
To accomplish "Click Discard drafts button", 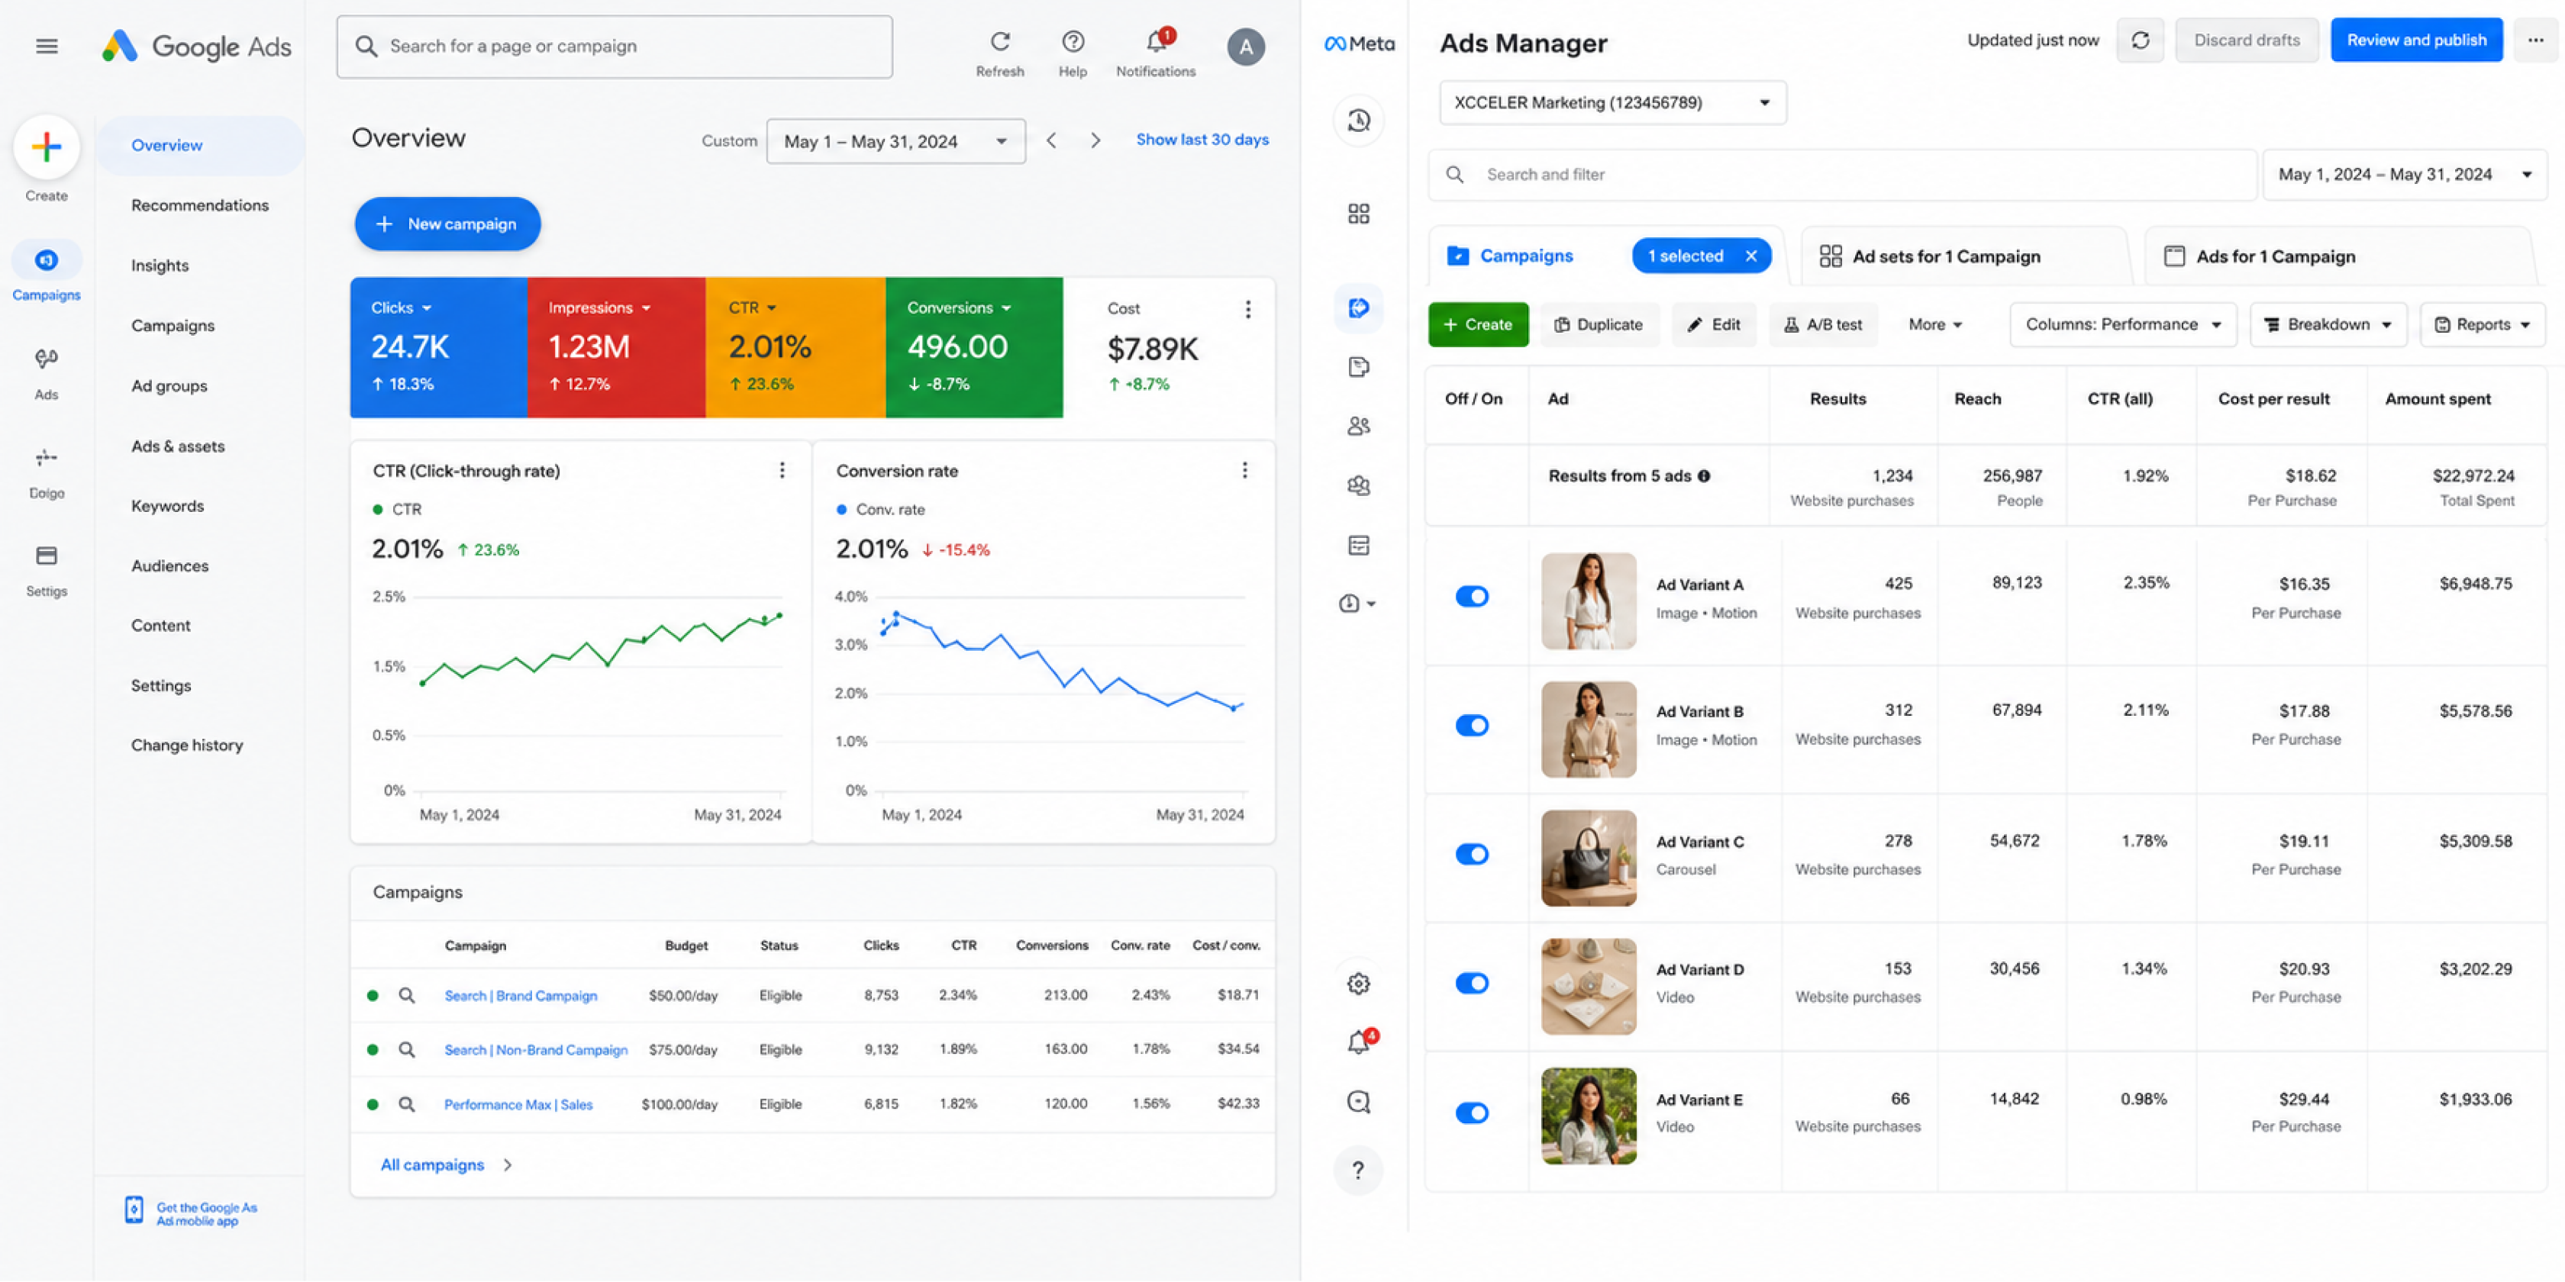I will coord(2247,40).
